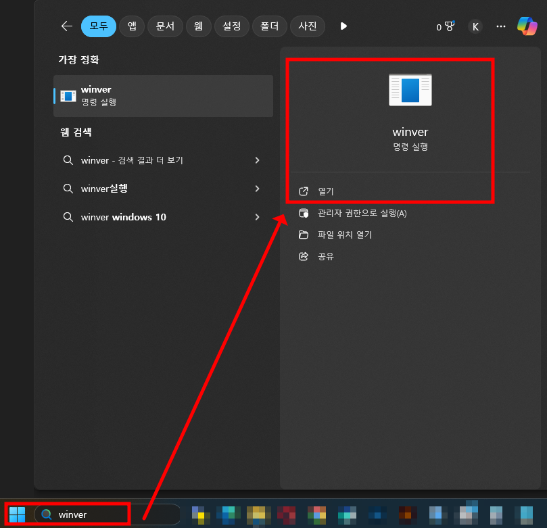Click search icon beside 'winver실행'

pos(68,189)
